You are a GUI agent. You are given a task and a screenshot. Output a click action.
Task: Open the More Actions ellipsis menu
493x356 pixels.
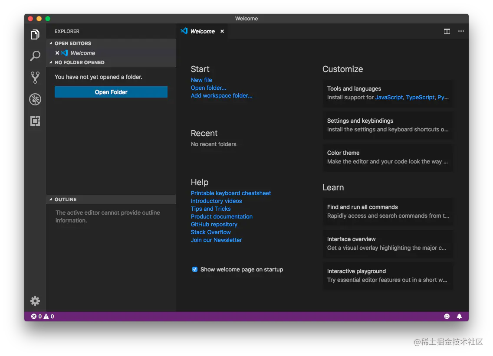(461, 31)
